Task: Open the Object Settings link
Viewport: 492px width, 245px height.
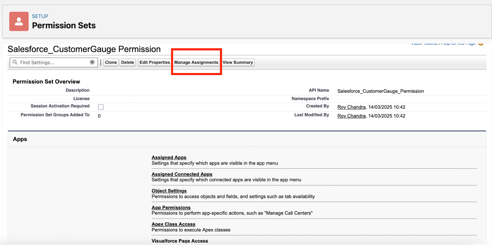Action: [x=169, y=191]
